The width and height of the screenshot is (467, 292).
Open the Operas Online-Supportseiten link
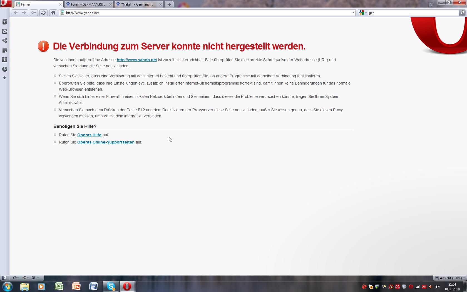[106, 142]
